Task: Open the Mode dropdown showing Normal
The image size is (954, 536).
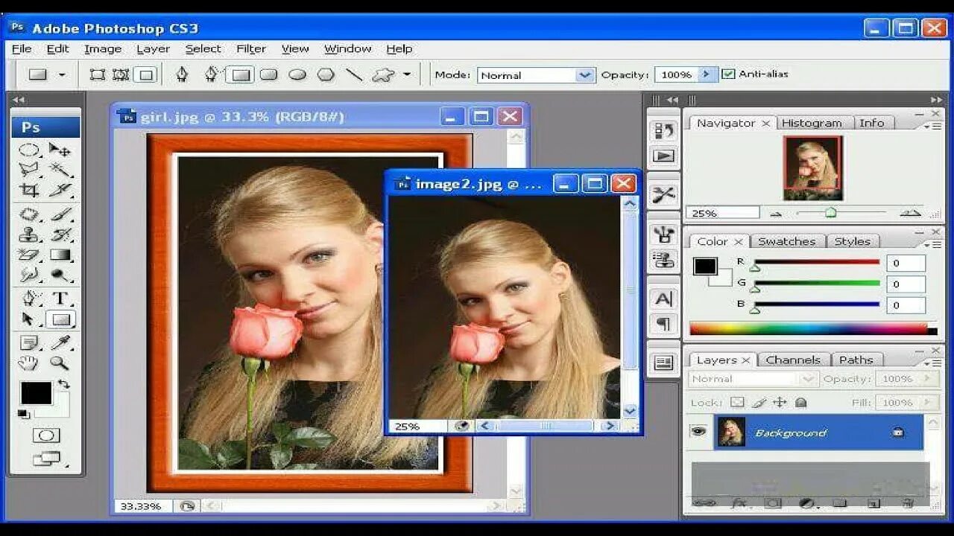Action: click(536, 74)
